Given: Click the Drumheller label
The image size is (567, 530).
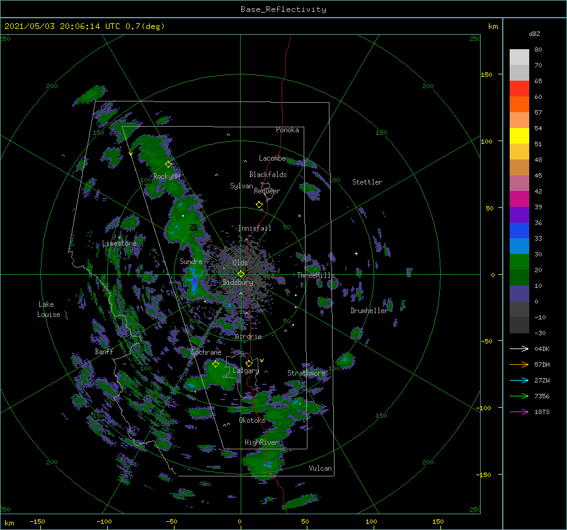Looking at the screenshot, I should [x=369, y=311].
